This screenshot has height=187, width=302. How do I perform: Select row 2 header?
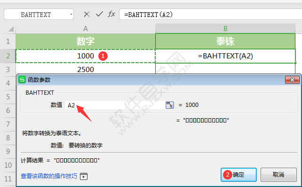(8, 56)
